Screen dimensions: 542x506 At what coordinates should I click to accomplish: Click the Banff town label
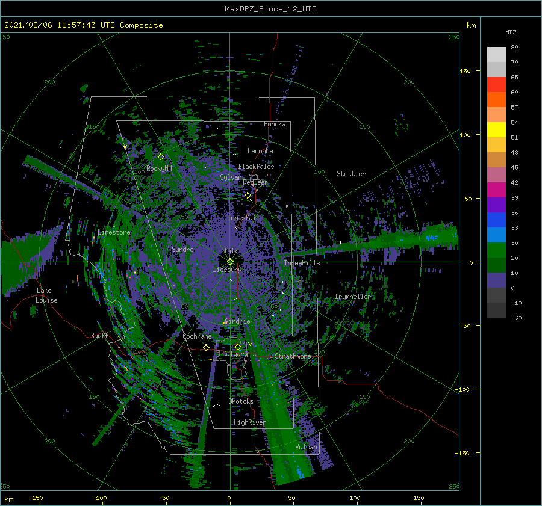pos(99,335)
